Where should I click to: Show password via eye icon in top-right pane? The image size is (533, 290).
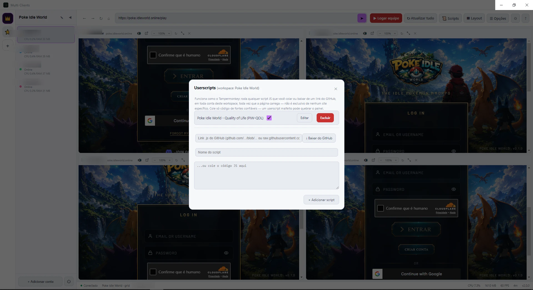click(454, 151)
